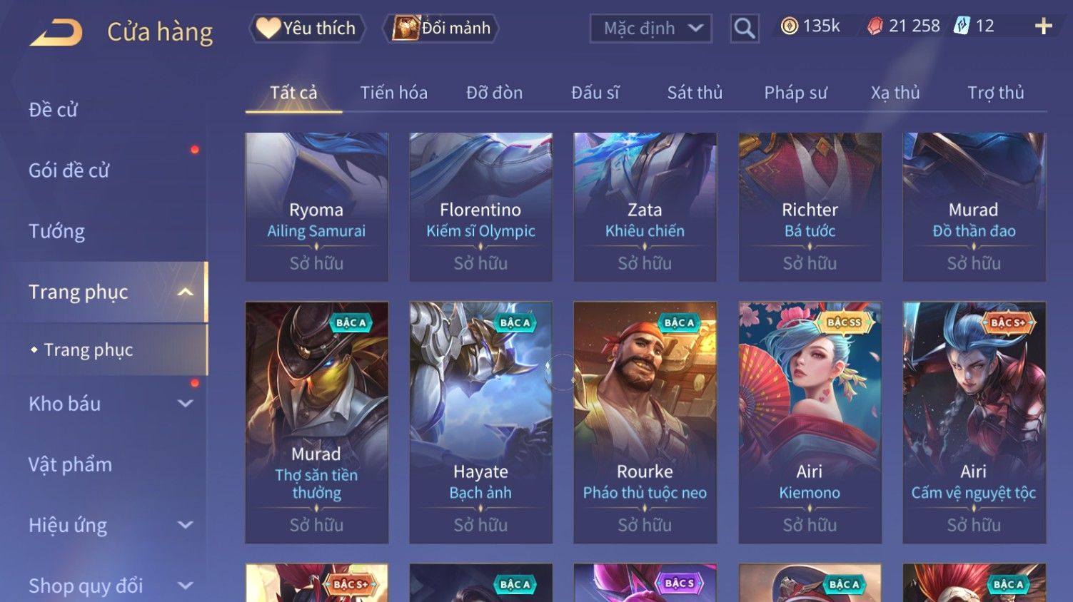
Task: Tap the red gem currency icon
Action: [875, 26]
